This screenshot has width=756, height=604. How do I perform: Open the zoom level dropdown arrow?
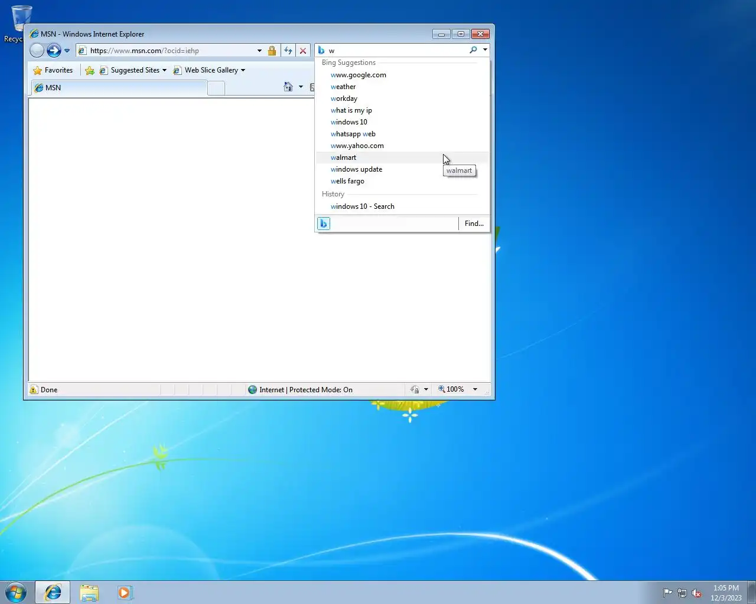475,389
